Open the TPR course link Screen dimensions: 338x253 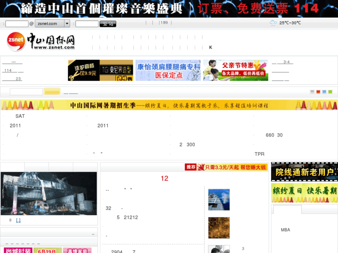coord(259,154)
